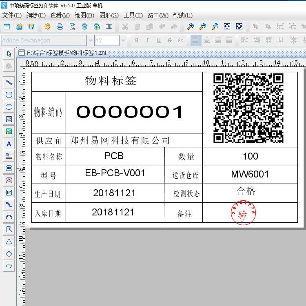Select right text alignment
This screenshot has width=306, height=306.
(218, 40)
